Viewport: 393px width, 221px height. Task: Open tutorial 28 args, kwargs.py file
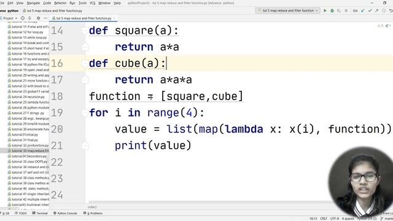click(28, 118)
